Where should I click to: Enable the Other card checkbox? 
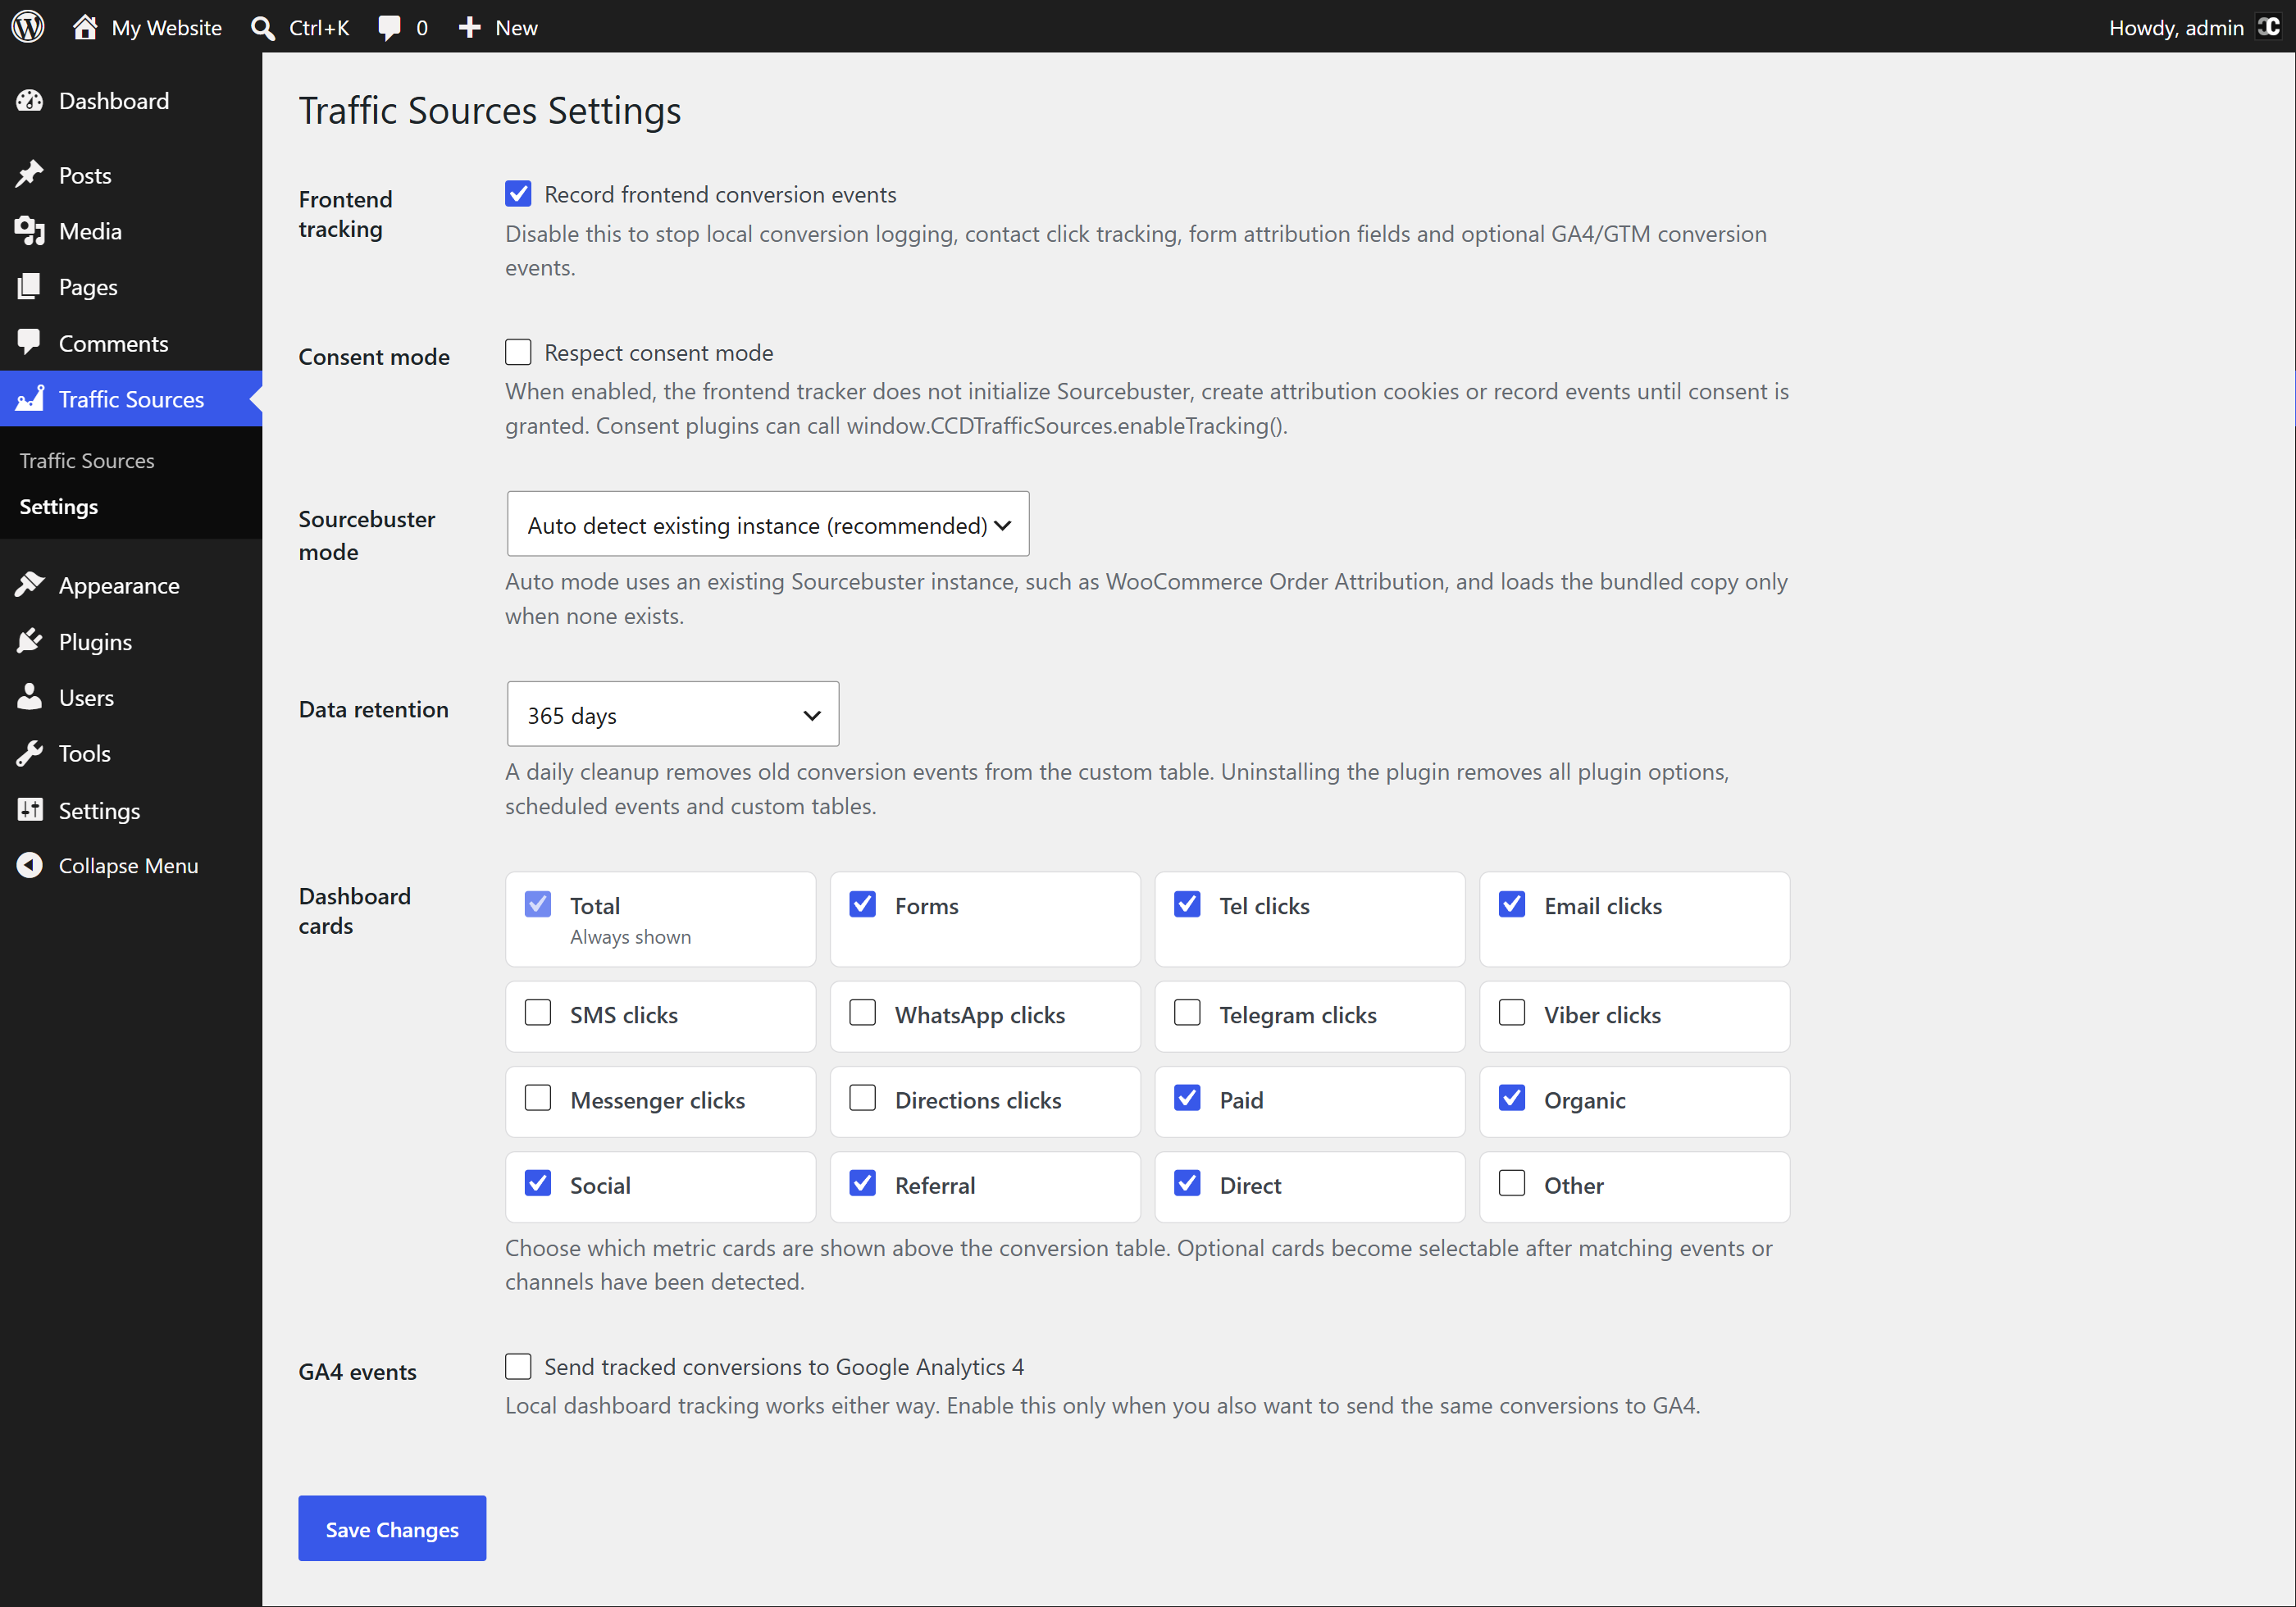pyautogui.click(x=1512, y=1183)
